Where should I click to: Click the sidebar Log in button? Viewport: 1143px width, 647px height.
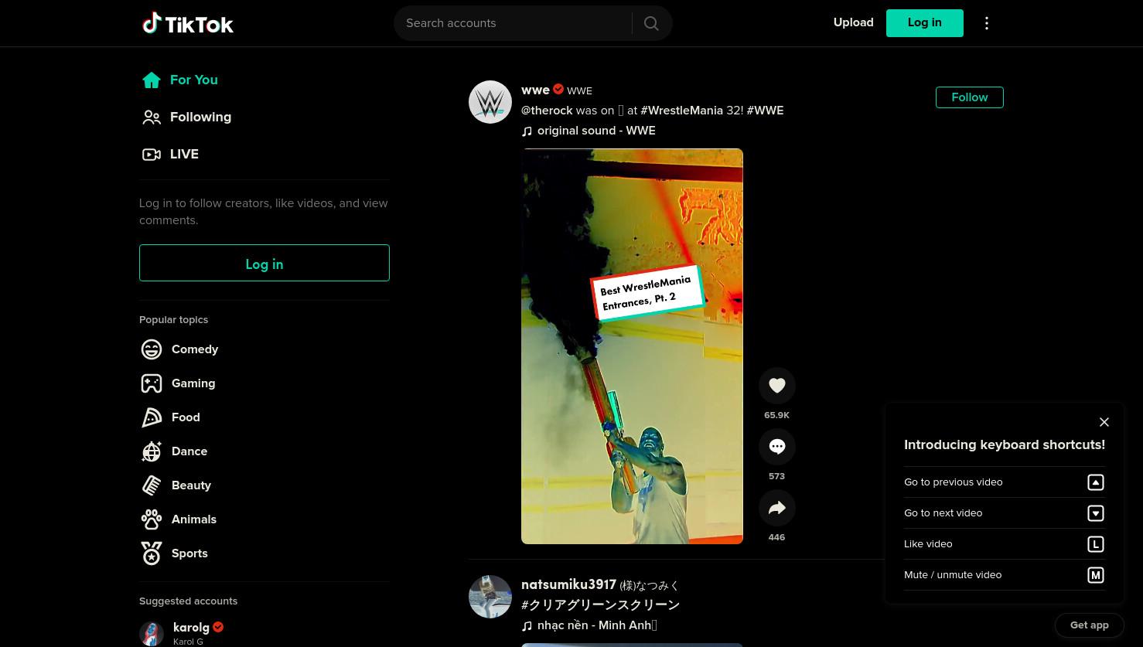point(264,263)
